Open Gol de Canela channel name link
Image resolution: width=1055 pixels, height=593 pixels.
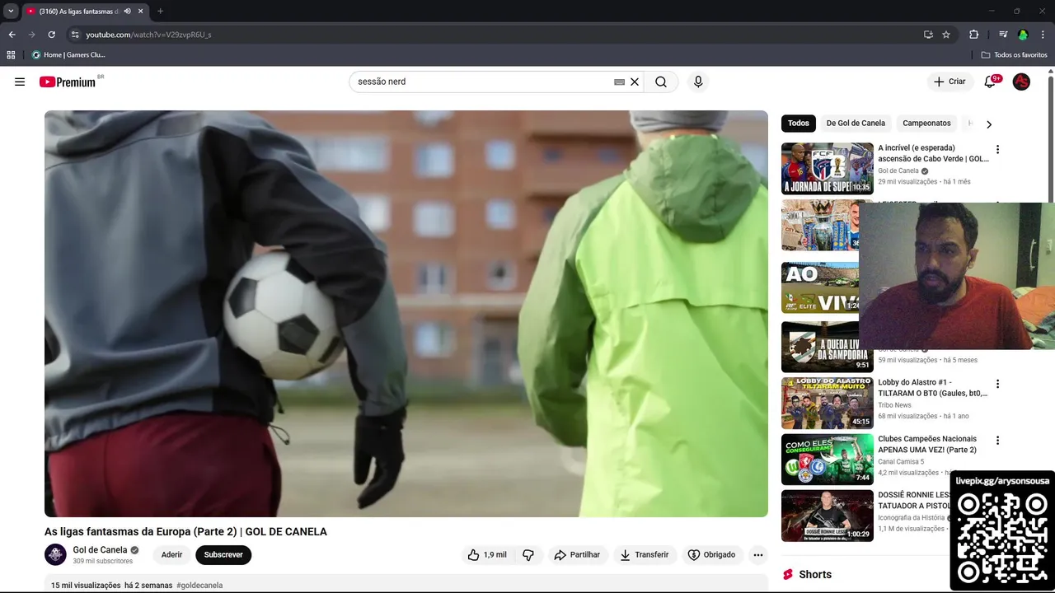point(100,550)
